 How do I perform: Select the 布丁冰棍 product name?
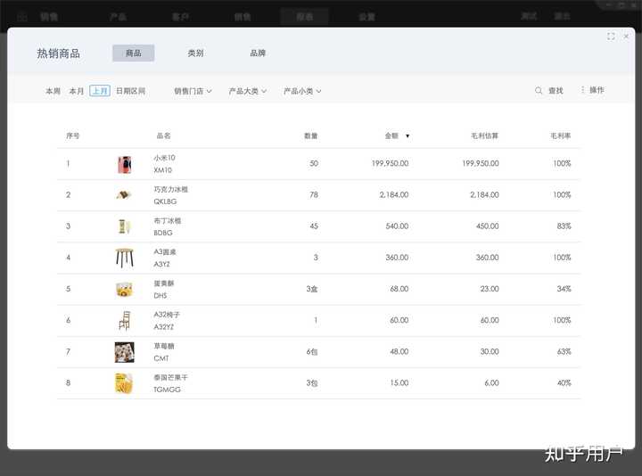click(167, 221)
